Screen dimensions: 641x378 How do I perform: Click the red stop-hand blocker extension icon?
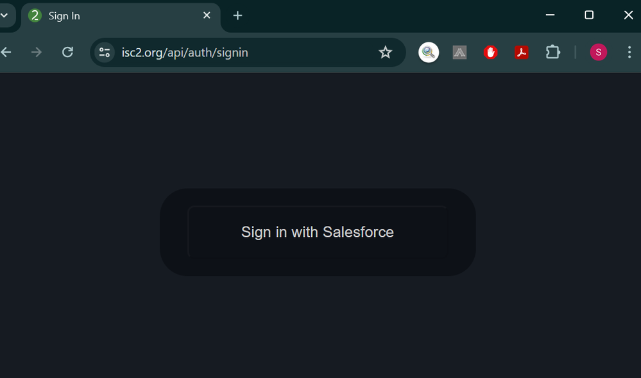click(490, 52)
